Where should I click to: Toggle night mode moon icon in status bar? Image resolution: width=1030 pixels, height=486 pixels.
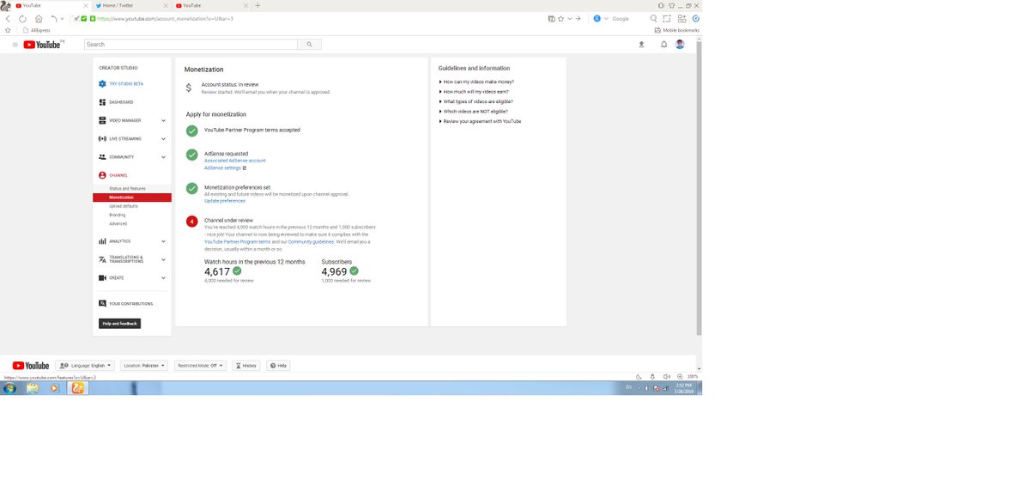[x=639, y=376]
